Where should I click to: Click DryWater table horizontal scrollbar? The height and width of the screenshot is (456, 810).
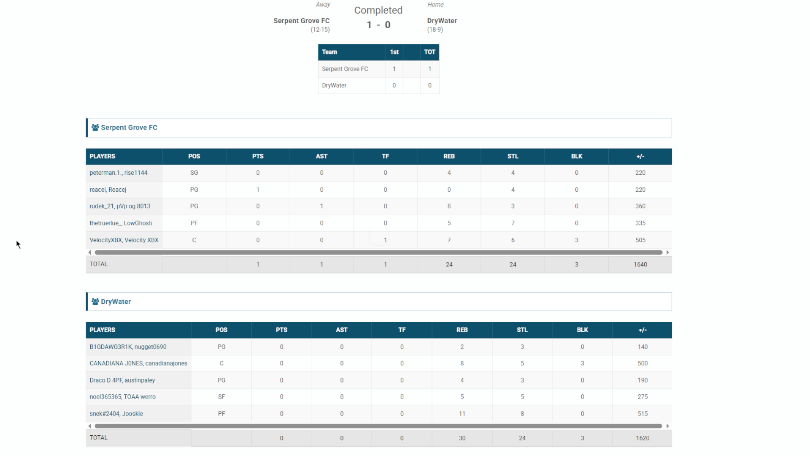(378, 426)
